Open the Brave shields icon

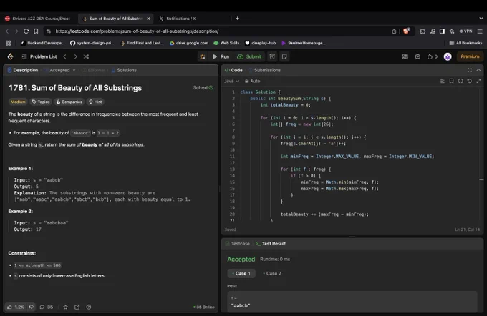tap(407, 31)
